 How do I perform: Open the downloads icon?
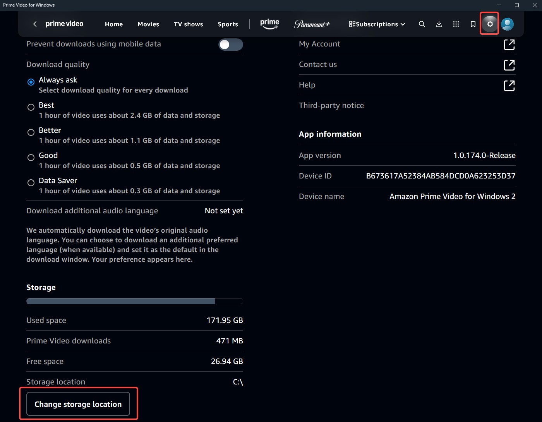pyautogui.click(x=439, y=24)
